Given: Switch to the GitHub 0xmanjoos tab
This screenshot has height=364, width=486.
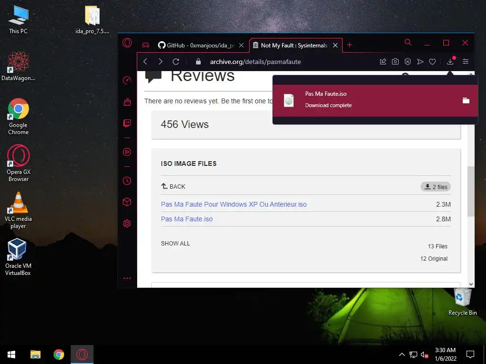Looking at the screenshot, I should point(196,45).
